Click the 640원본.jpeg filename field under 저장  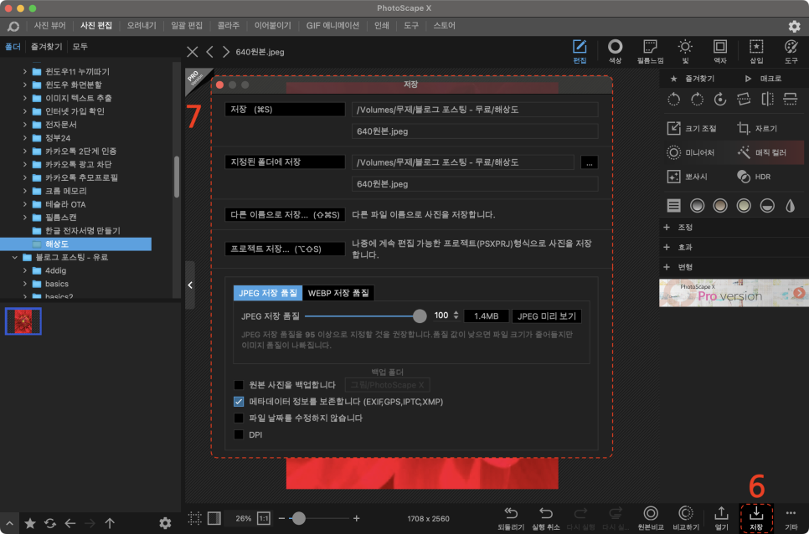point(475,131)
